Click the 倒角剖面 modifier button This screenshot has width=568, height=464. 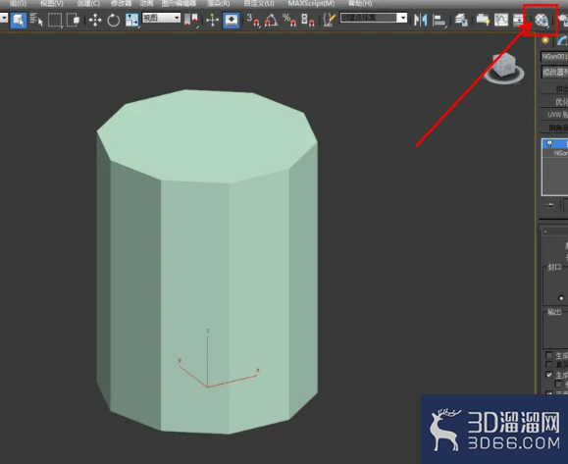click(554, 128)
